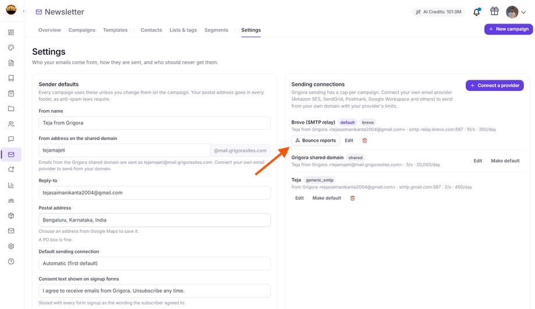Open the document page icon in sidebar
535x309 pixels.
pyautogui.click(x=11, y=63)
